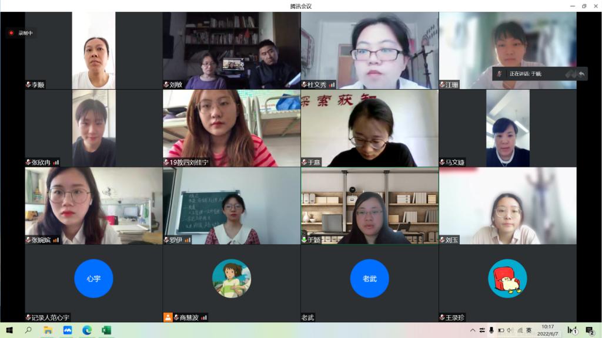Click the orange host icon beside 商慧波
The image size is (602, 338).
(168, 317)
